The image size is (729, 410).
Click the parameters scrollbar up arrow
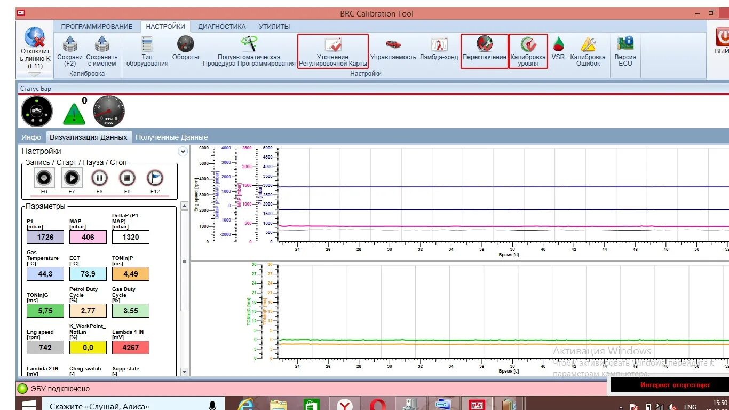(185, 206)
